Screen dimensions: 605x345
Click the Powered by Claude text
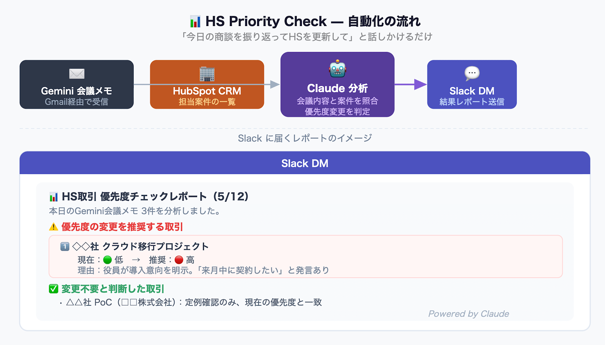(469, 314)
